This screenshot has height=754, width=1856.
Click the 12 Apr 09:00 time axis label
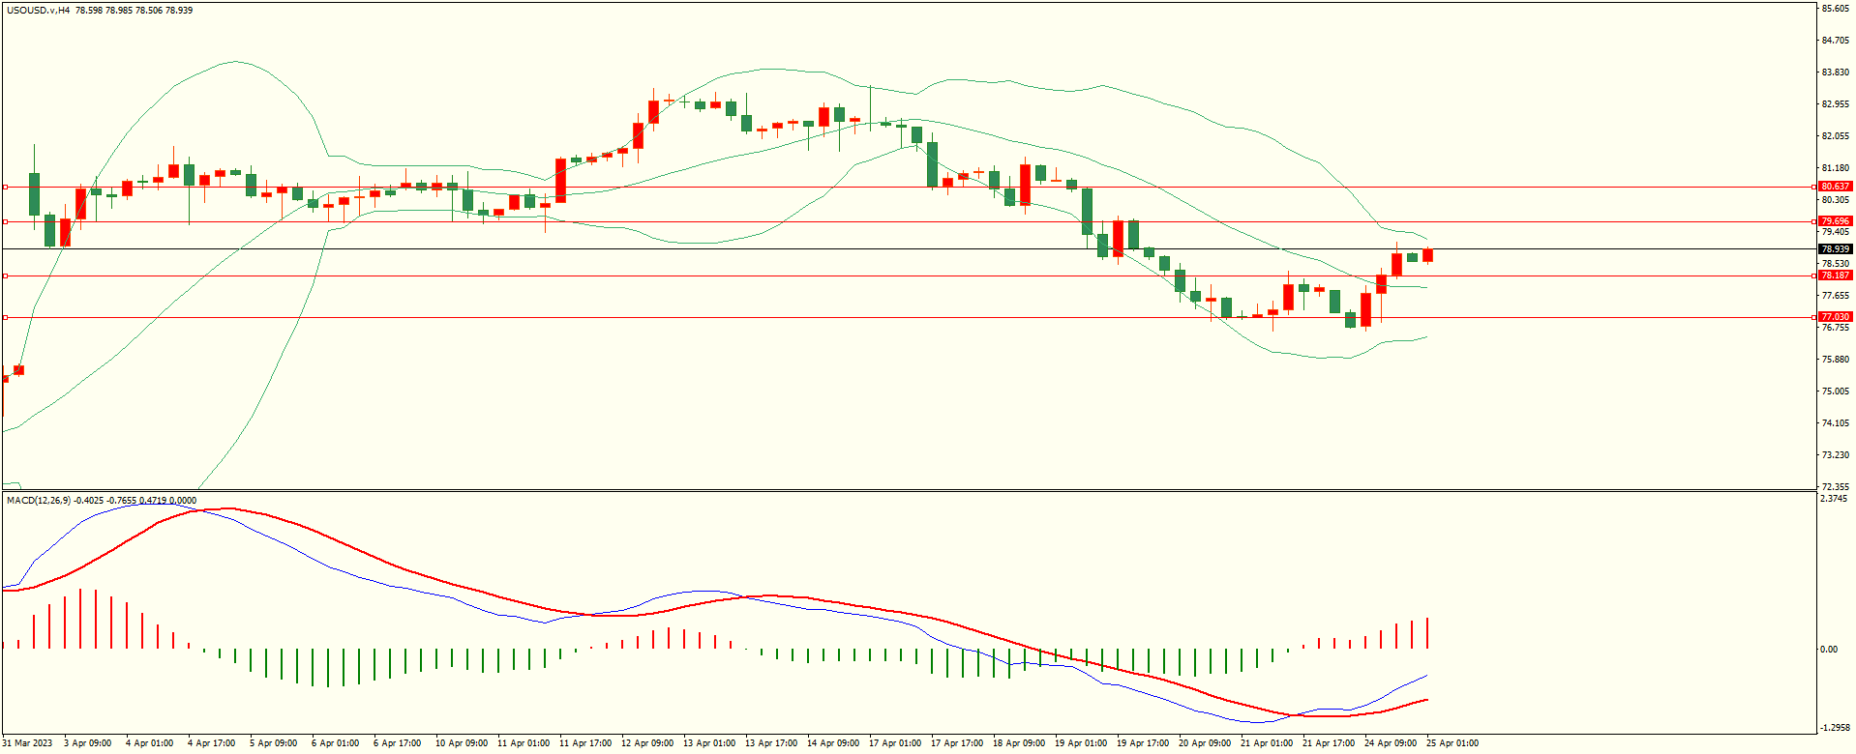(647, 743)
